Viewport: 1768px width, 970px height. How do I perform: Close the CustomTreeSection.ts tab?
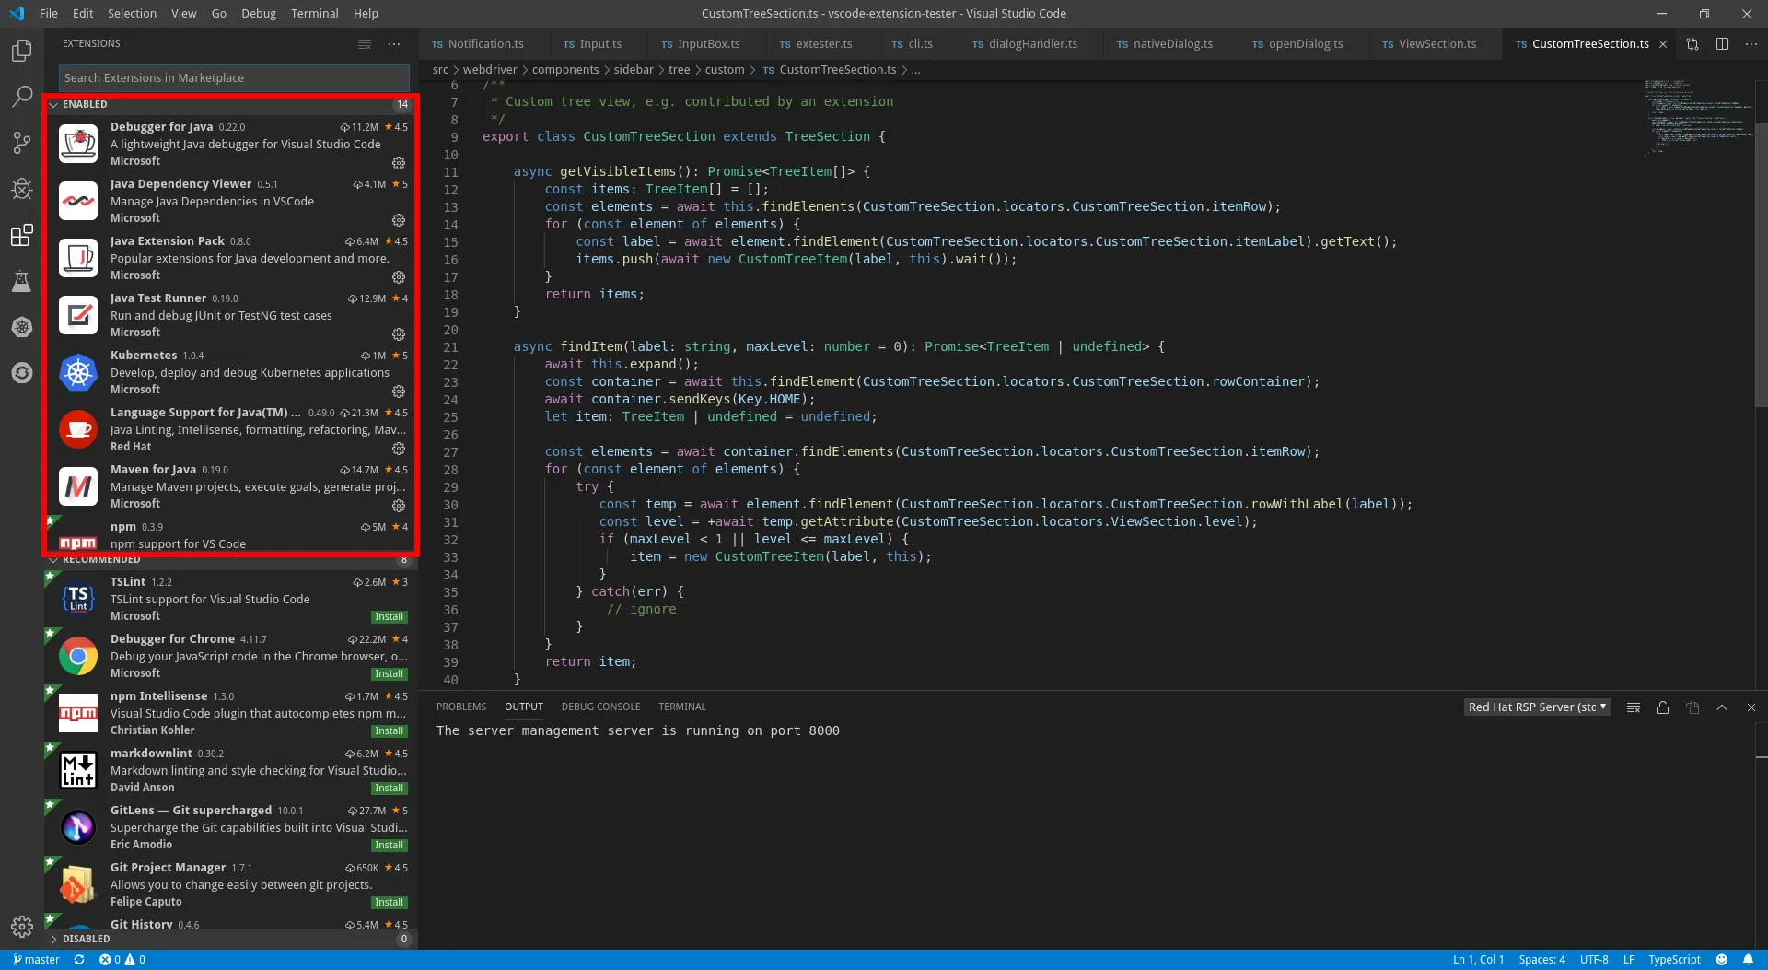pyautogui.click(x=1662, y=44)
